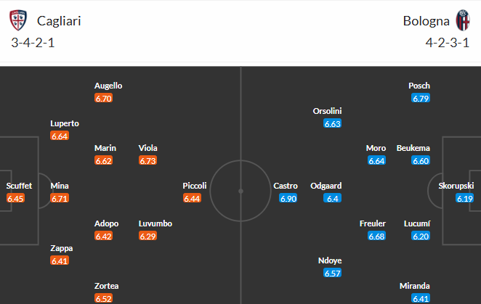Select Castro's 6.90 rating badge

click(288, 198)
